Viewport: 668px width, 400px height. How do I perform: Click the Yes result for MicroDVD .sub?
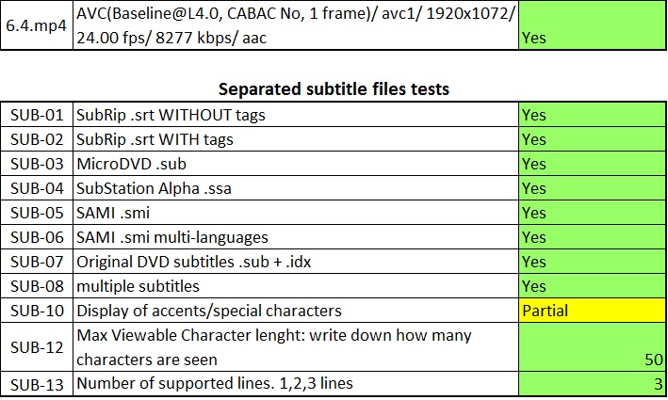point(593,164)
